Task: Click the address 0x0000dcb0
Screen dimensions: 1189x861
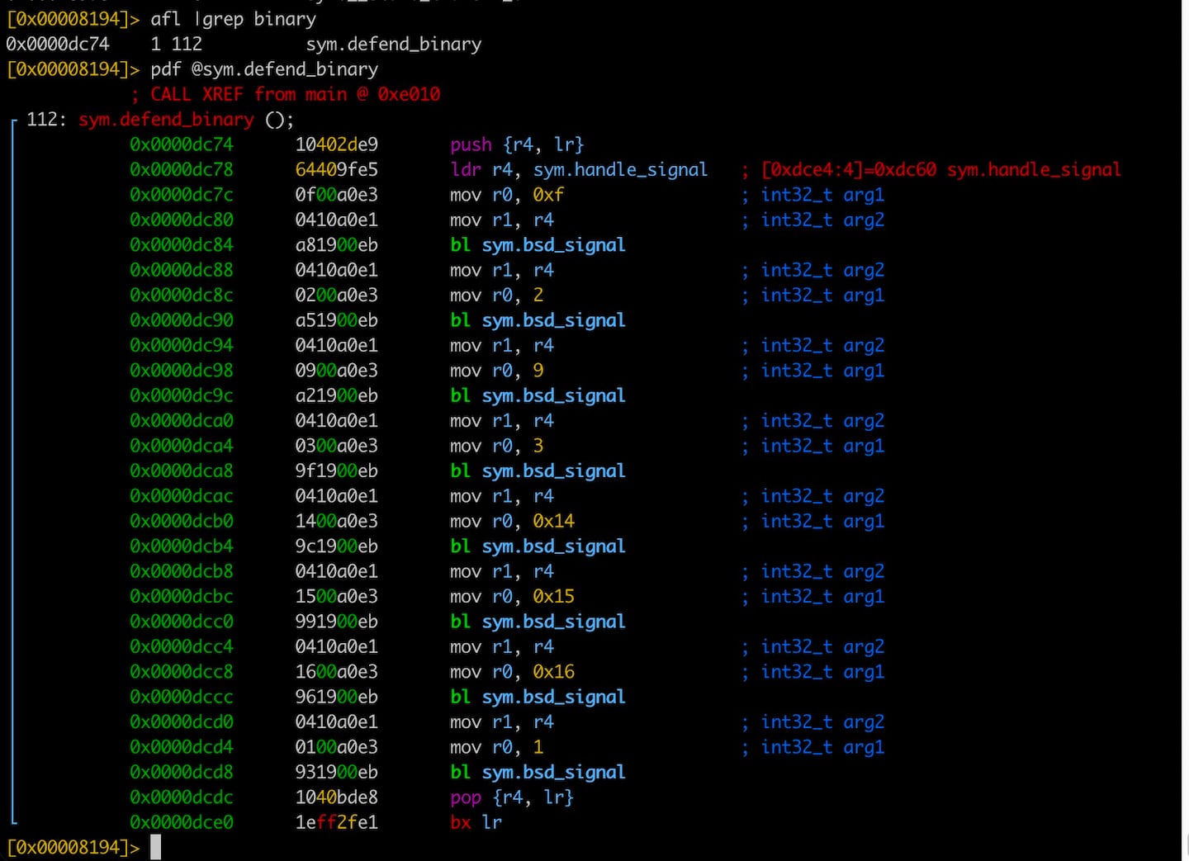Action: [181, 522]
